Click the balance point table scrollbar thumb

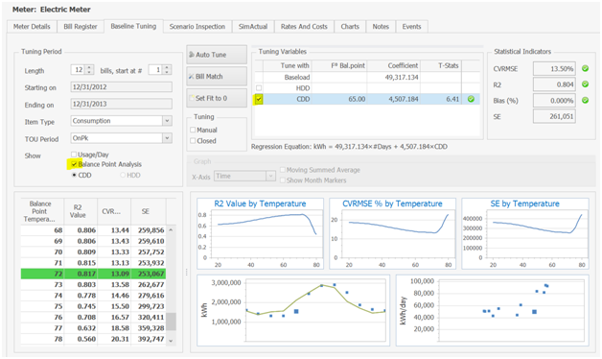click(171, 322)
